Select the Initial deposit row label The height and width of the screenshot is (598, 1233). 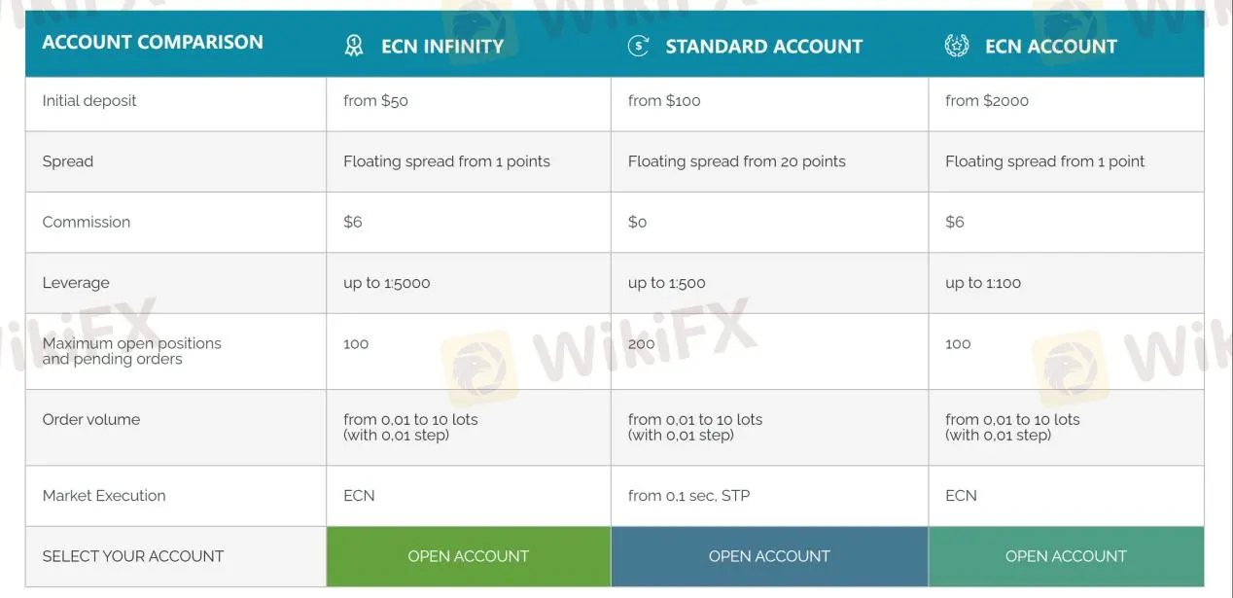pyautogui.click(x=89, y=101)
